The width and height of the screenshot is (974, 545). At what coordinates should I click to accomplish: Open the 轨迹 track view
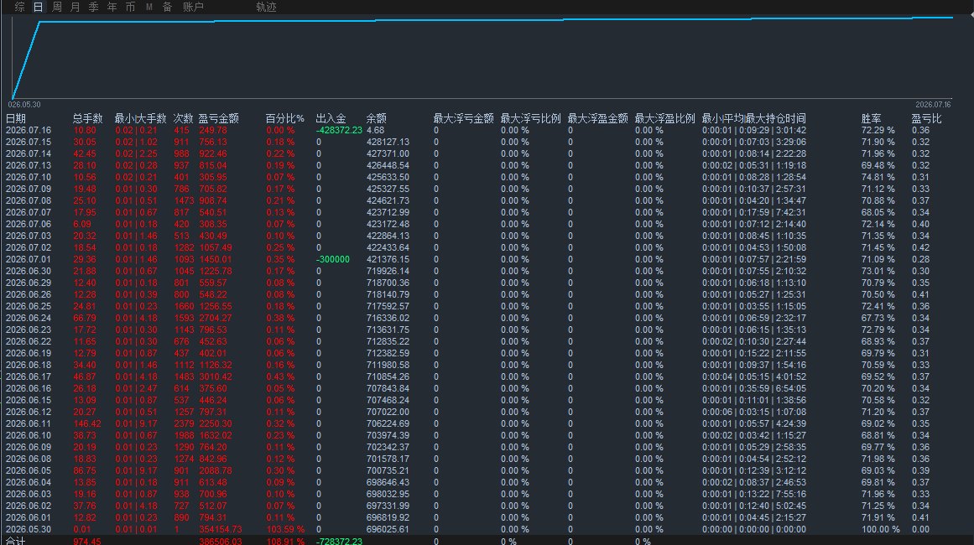[267, 7]
